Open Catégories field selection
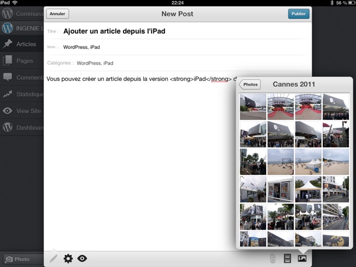 (x=178, y=63)
